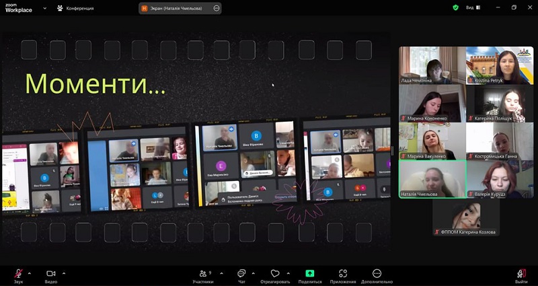Image resolution: width=538 pixels, height=286 pixels.
Task: Expand chat options arrow next to Чат
Action: [x=254, y=274]
